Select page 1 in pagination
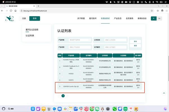The width and height of the screenshot is (169, 112). (63, 96)
